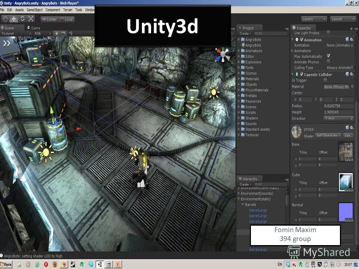
Task: Click Select on the Base texture
Action: [x=349, y=160]
